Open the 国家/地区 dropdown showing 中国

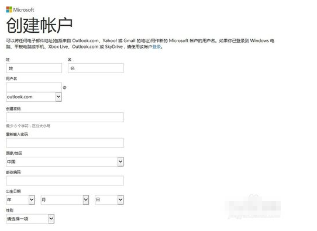coord(65,161)
